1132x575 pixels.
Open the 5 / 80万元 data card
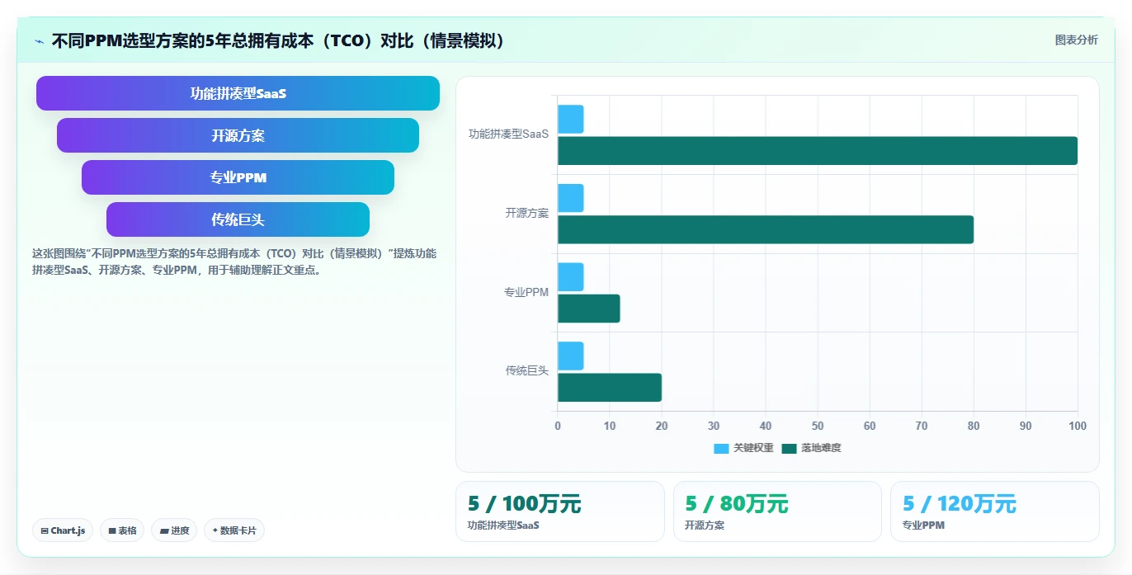(777, 511)
